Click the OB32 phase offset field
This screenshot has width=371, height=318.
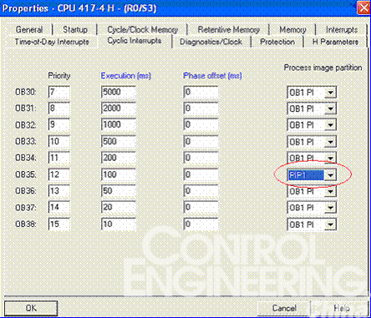(x=201, y=125)
